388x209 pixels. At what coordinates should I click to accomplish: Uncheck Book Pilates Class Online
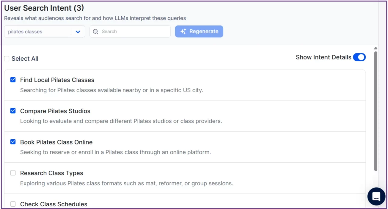click(x=13, y=142)
